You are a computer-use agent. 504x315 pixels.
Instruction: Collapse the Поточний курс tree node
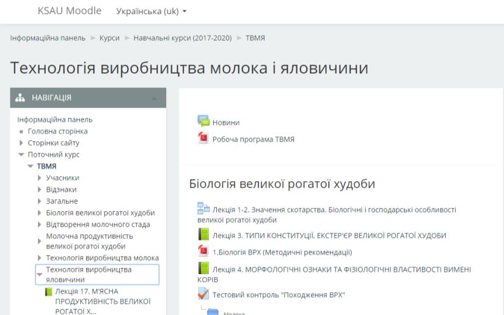click(x=21, y=155)
